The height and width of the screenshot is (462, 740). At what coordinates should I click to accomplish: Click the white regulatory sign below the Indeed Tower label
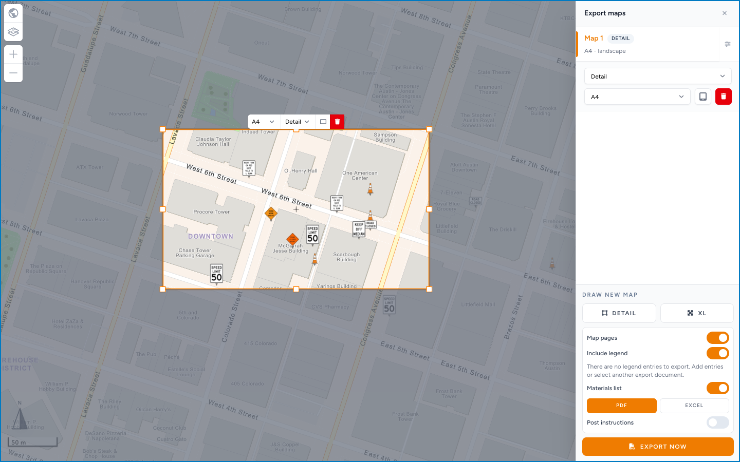click(249, 168)
